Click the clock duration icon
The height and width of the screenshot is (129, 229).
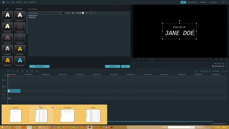coord(37,71)
